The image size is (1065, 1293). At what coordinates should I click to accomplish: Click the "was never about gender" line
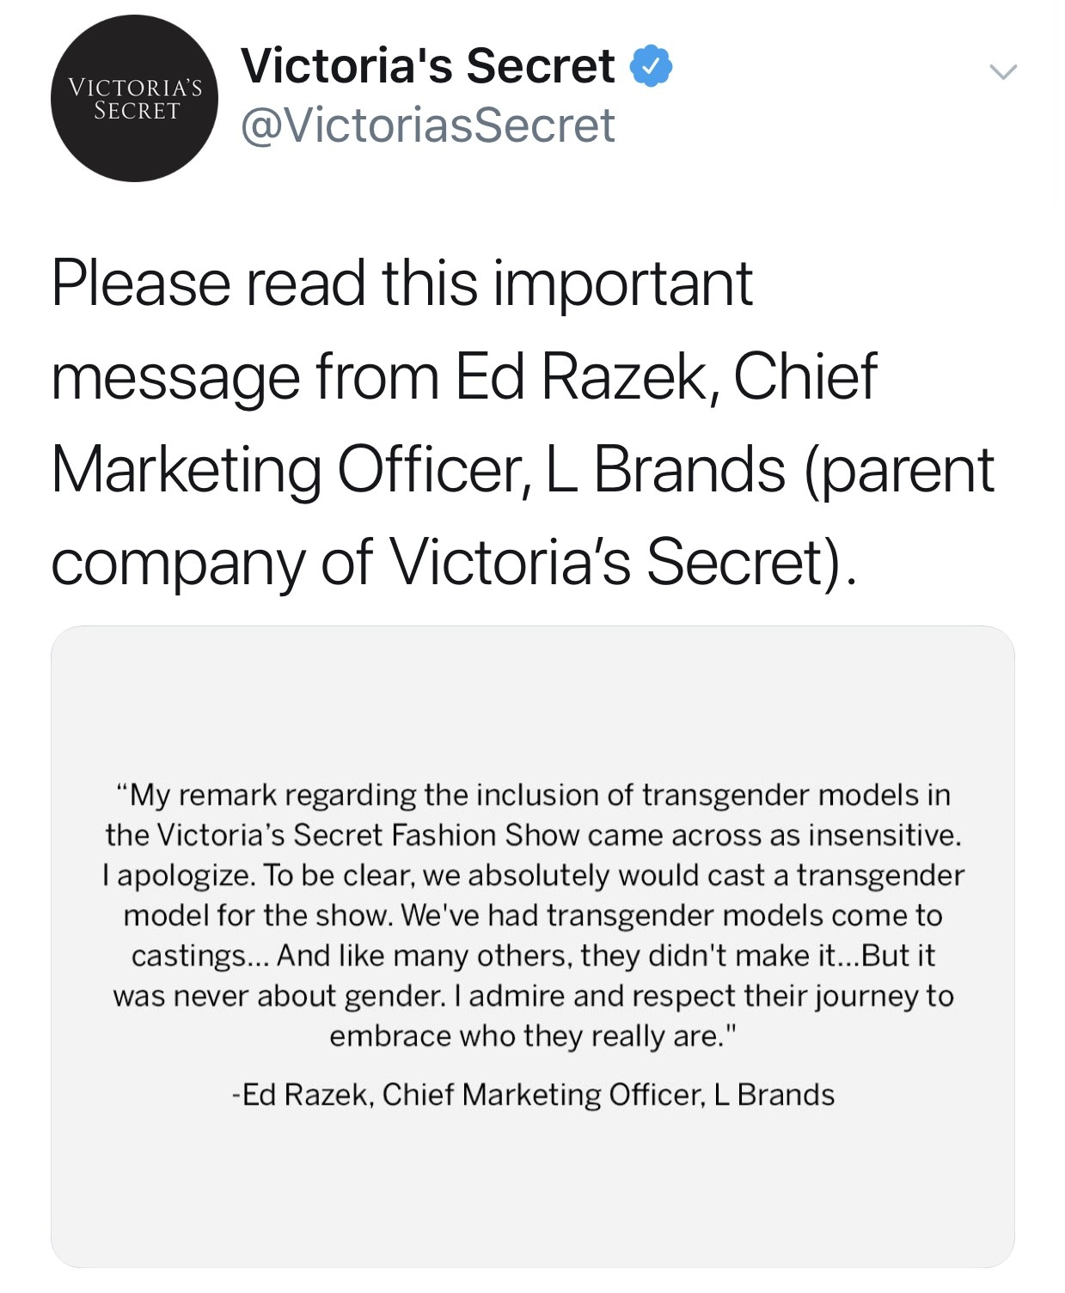coord(532,996)
